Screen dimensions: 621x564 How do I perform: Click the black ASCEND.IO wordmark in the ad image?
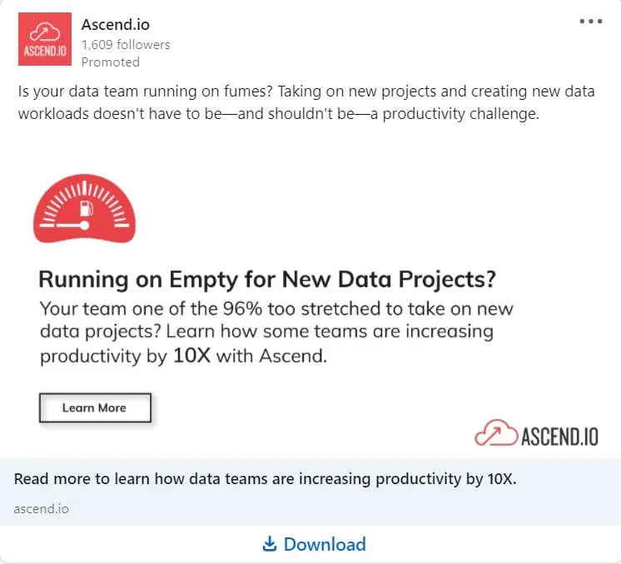pos(559,437)
